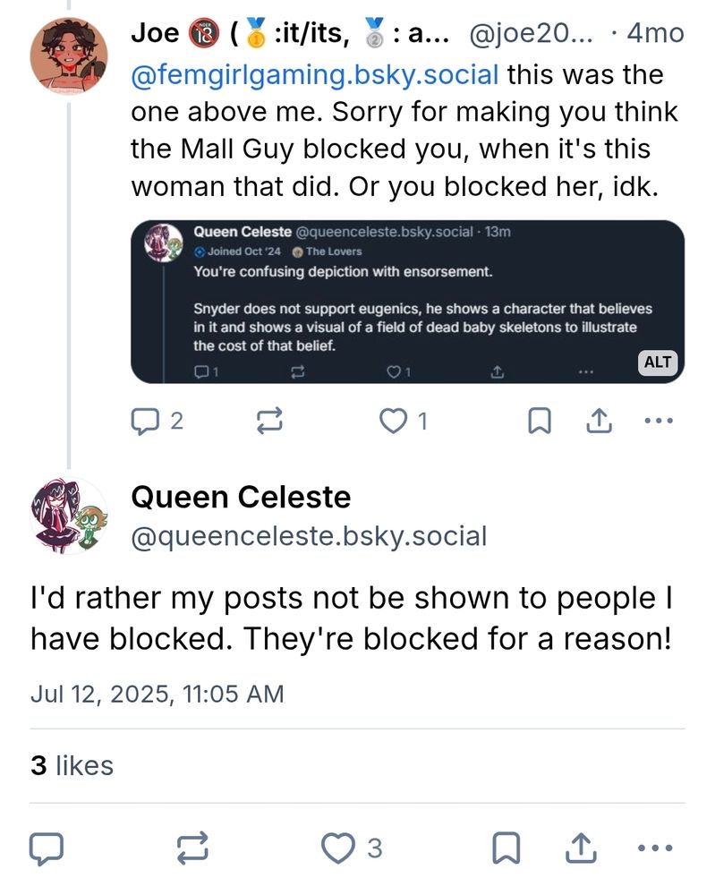Share Joe's post via upload icon

coord(600,422)
